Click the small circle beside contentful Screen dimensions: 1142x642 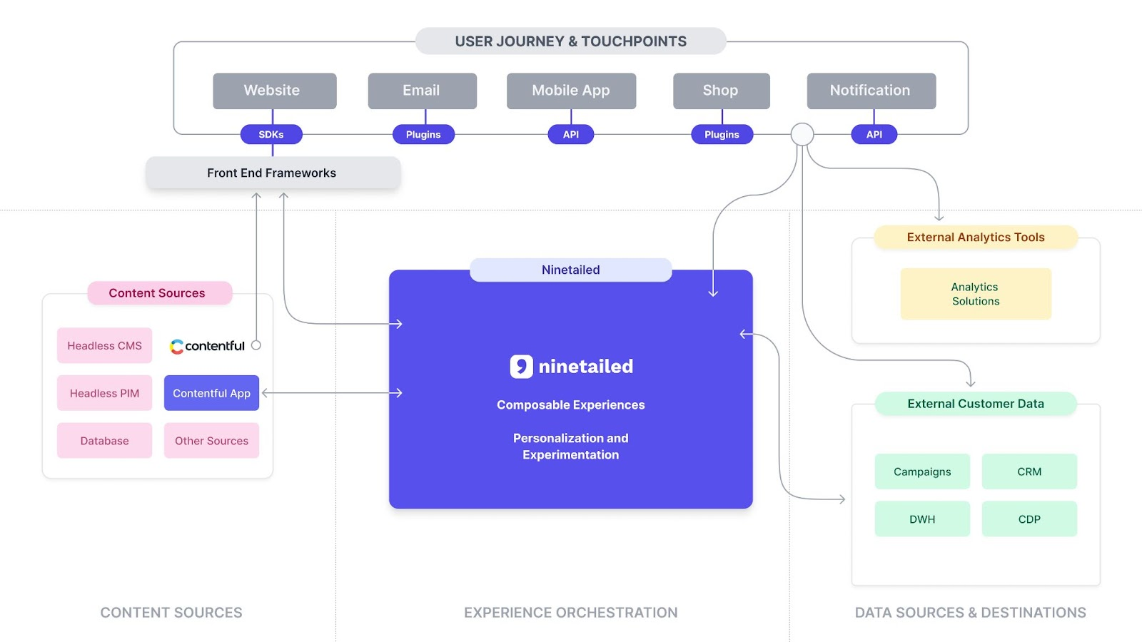[256, 345]
